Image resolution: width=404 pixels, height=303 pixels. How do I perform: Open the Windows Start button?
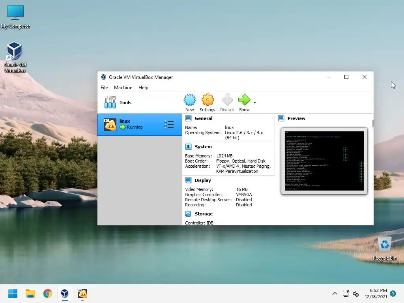[13, 294]
